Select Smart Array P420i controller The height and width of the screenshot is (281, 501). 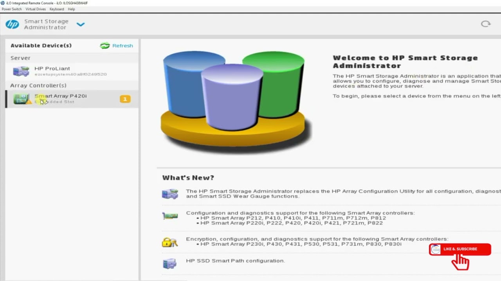(72, 99)
